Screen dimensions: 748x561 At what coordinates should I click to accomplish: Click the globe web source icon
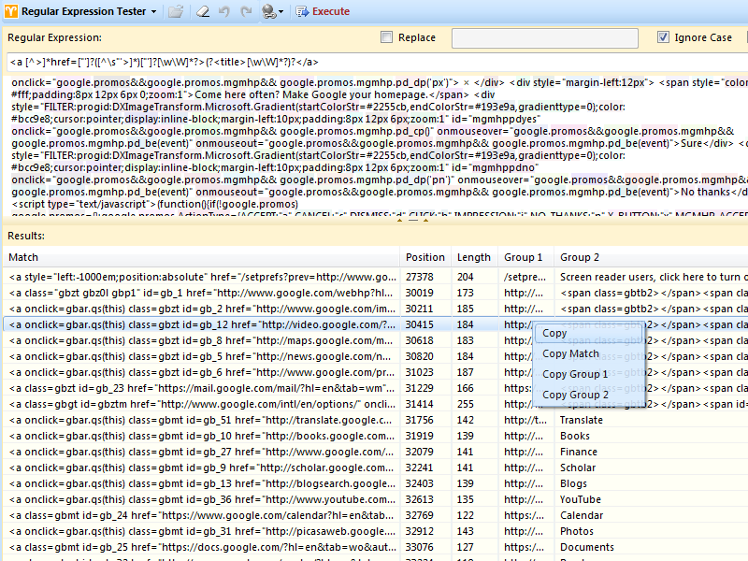(x=268, y=11)
